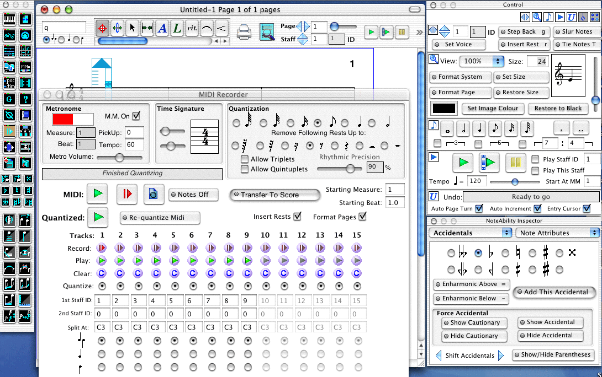Click the Transfer To Score button
The height and width of the screenshot is (377, 602).
pos(275,195)
